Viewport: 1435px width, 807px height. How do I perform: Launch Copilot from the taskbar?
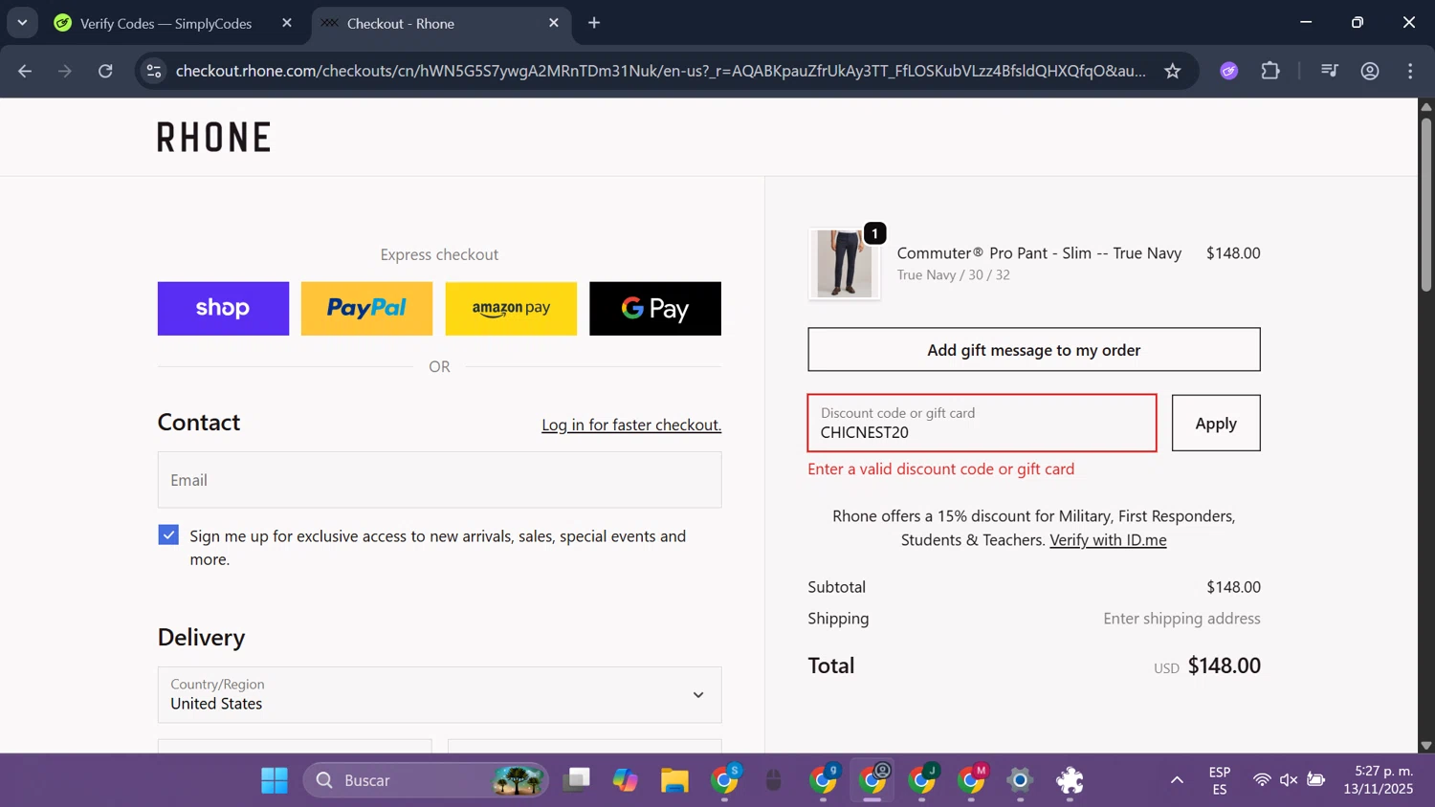point(626,781)
